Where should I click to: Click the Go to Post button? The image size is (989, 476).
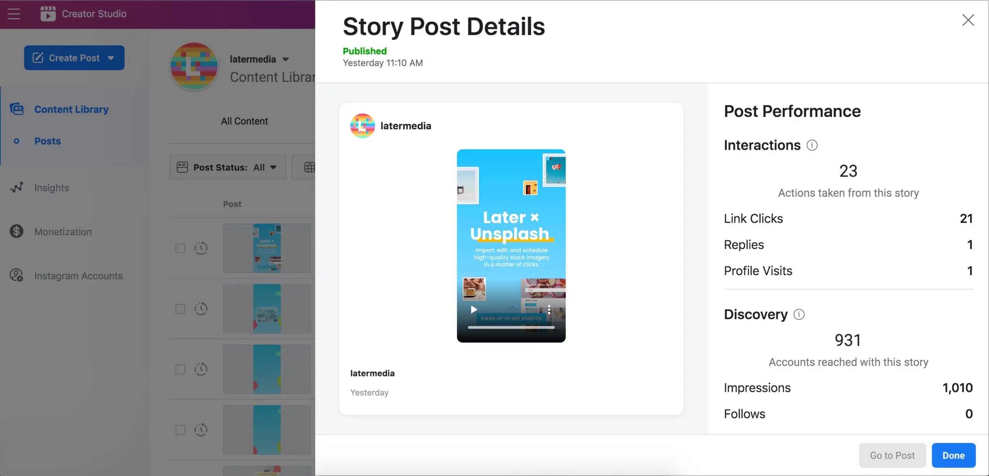892,456
